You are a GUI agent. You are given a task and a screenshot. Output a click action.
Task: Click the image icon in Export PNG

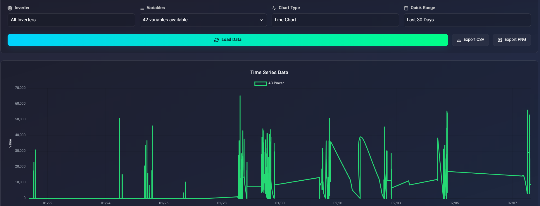tap(500, 40)
